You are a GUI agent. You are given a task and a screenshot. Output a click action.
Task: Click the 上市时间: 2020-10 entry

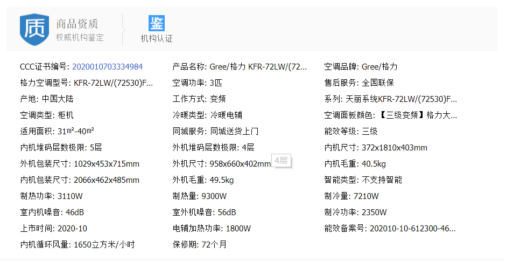click(x=54, y=228)
